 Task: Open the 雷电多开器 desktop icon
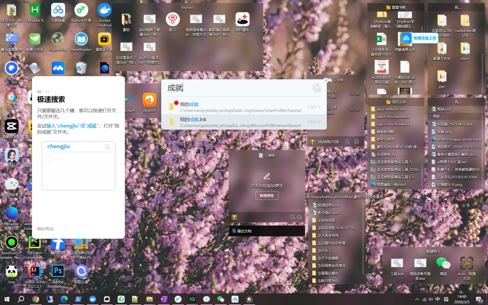pyautogui.click(x=104, y=42)
